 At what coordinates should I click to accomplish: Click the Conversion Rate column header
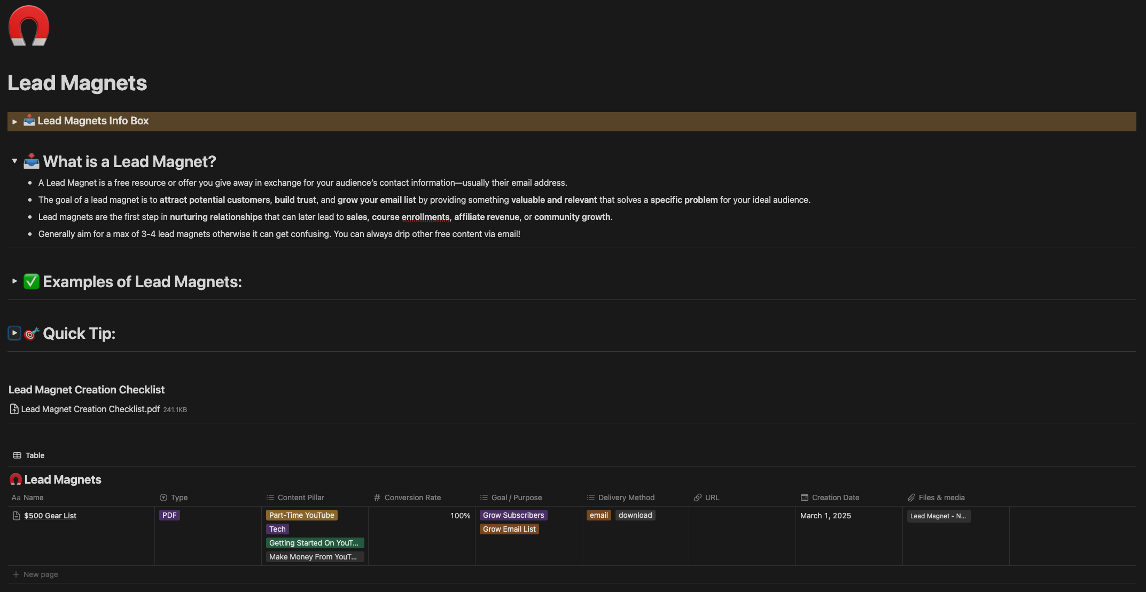(x=412, y=498)
